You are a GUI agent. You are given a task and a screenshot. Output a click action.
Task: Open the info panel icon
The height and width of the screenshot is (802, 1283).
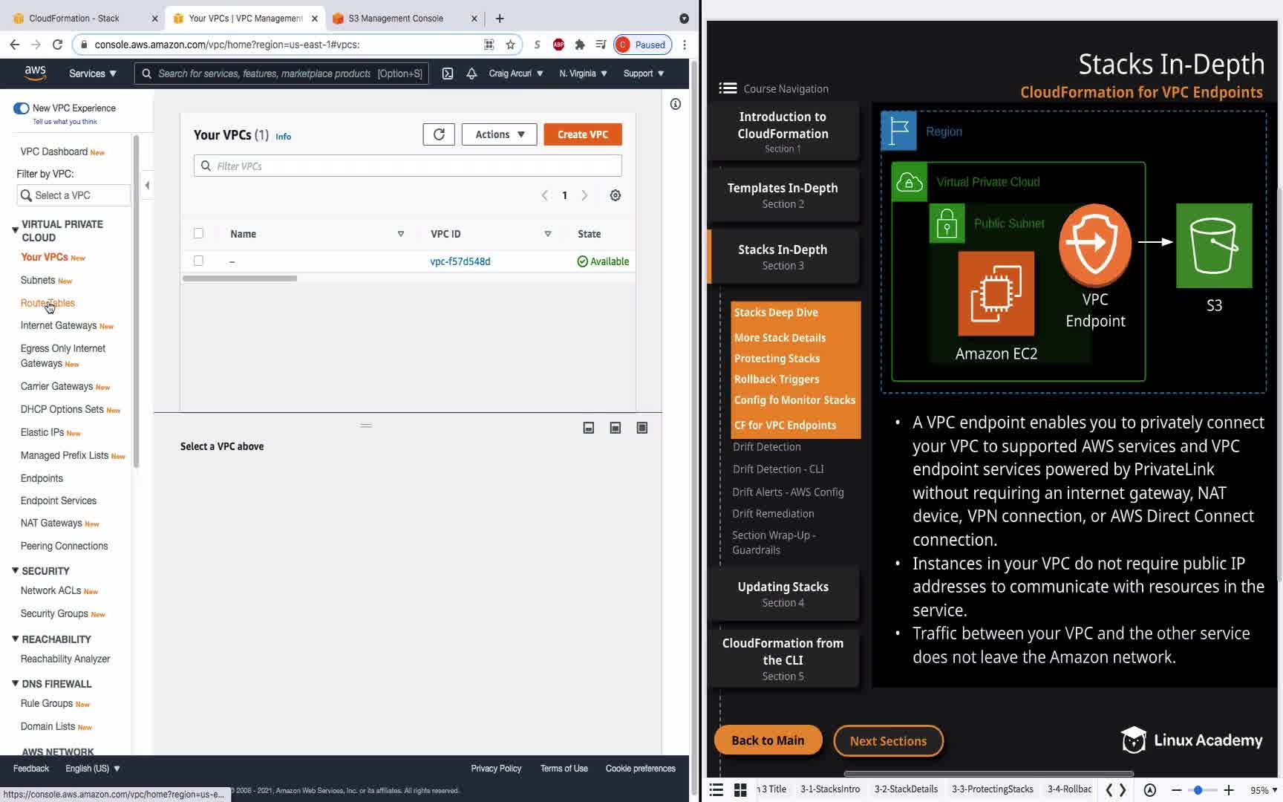tap(676, 104)
